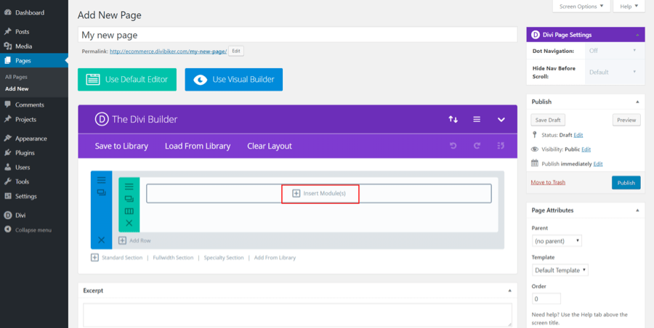Add a Specialty Section

point(224,258)
